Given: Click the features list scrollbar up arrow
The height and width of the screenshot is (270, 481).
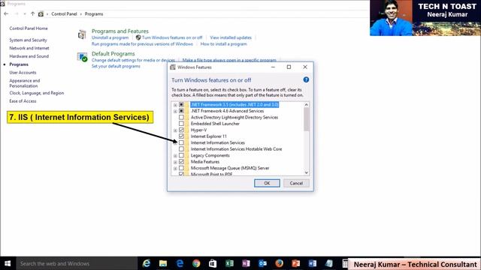Looking at the screenshot, I should point(306,105).
